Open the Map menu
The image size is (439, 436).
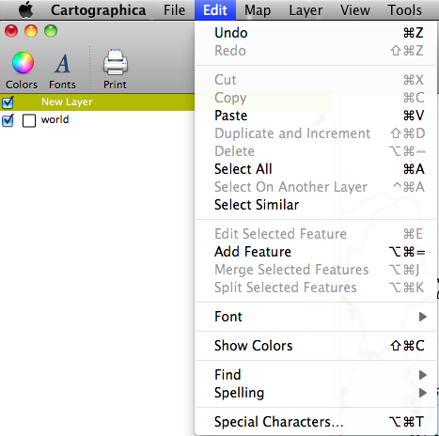pyautogui.click(x=258, y=10)
